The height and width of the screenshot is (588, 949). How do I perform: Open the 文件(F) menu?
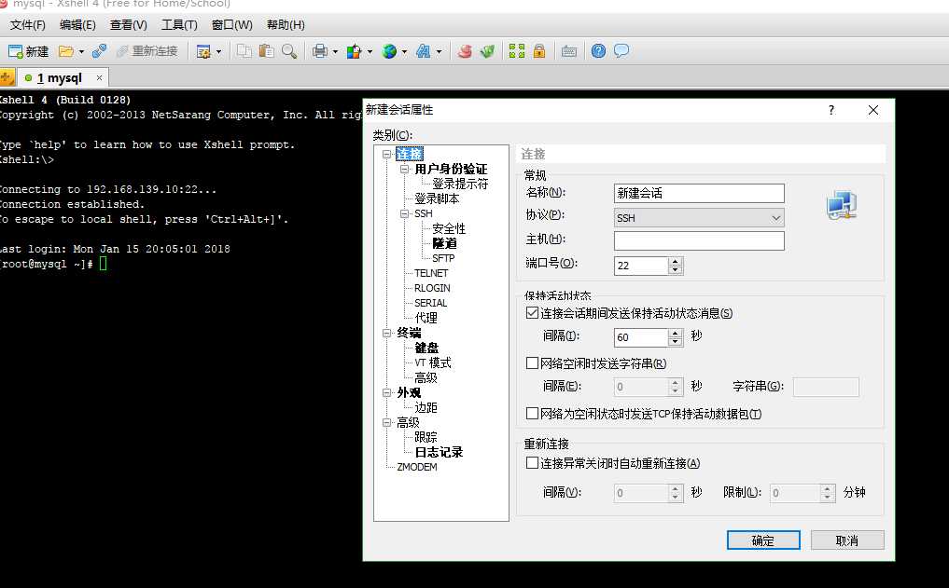[28, 25]
